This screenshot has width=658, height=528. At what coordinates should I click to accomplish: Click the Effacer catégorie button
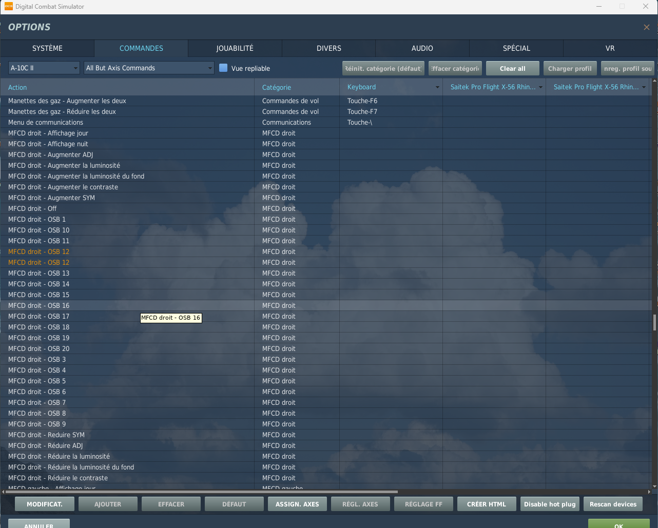[455, 68]
